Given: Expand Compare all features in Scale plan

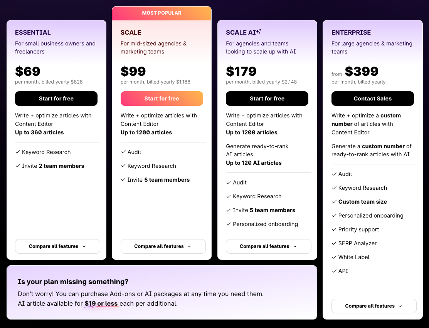Looking at the screenshot, I should [163, 246].
